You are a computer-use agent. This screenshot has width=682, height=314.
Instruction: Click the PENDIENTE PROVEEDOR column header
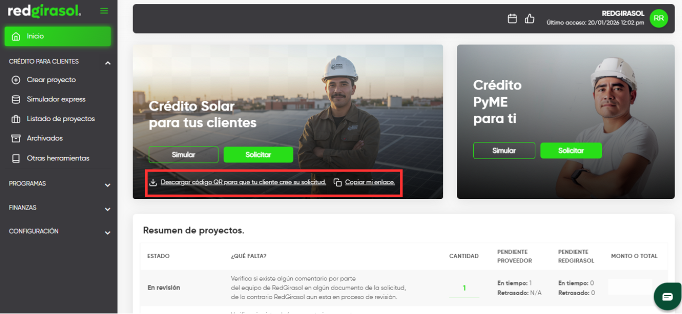coord(514,256)
